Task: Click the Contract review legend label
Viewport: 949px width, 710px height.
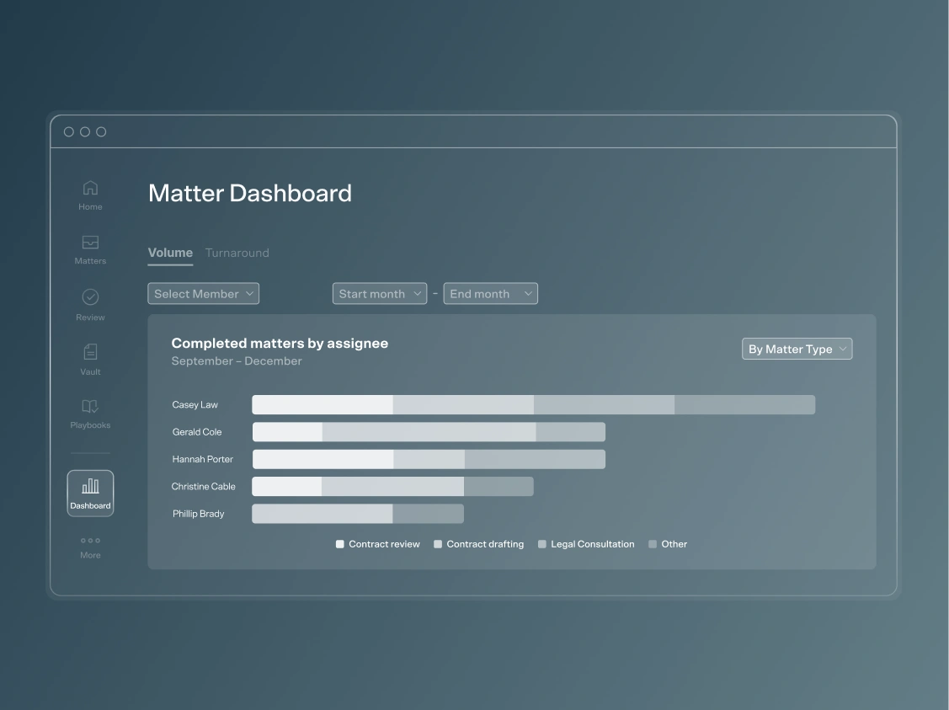Action: pos(384,544)
